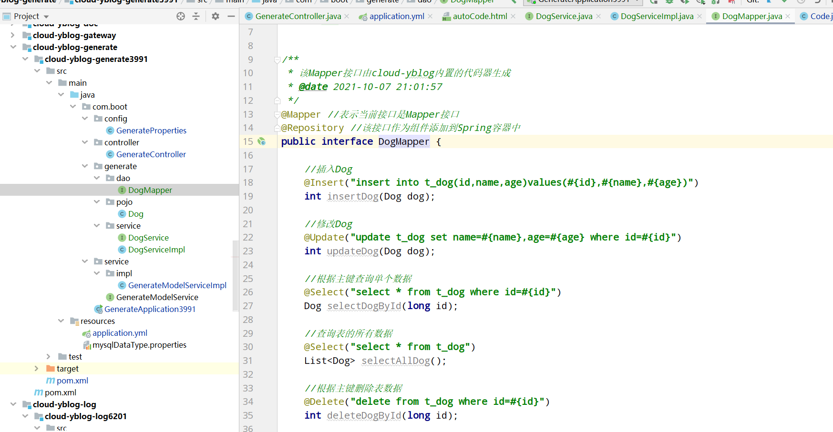Click fold marker at @Mapper line 13

[x=277, y=114]
